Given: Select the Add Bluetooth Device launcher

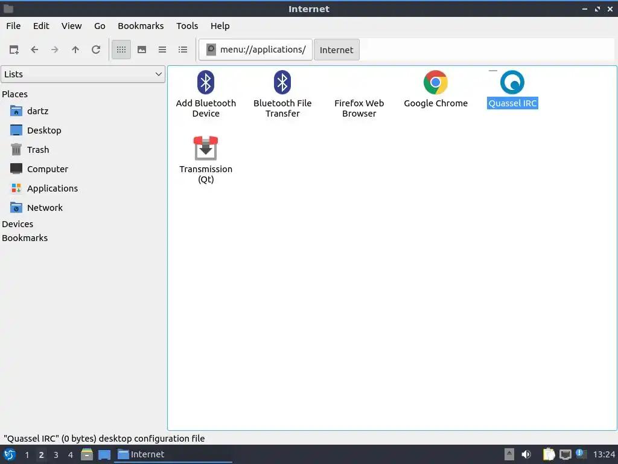Looking at the screenshot, I should pyautogui.click(x=206, y=94).
